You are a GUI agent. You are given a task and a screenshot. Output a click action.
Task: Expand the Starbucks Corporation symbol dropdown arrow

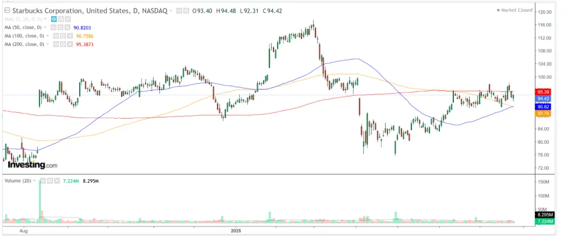(x=171, y=11)
